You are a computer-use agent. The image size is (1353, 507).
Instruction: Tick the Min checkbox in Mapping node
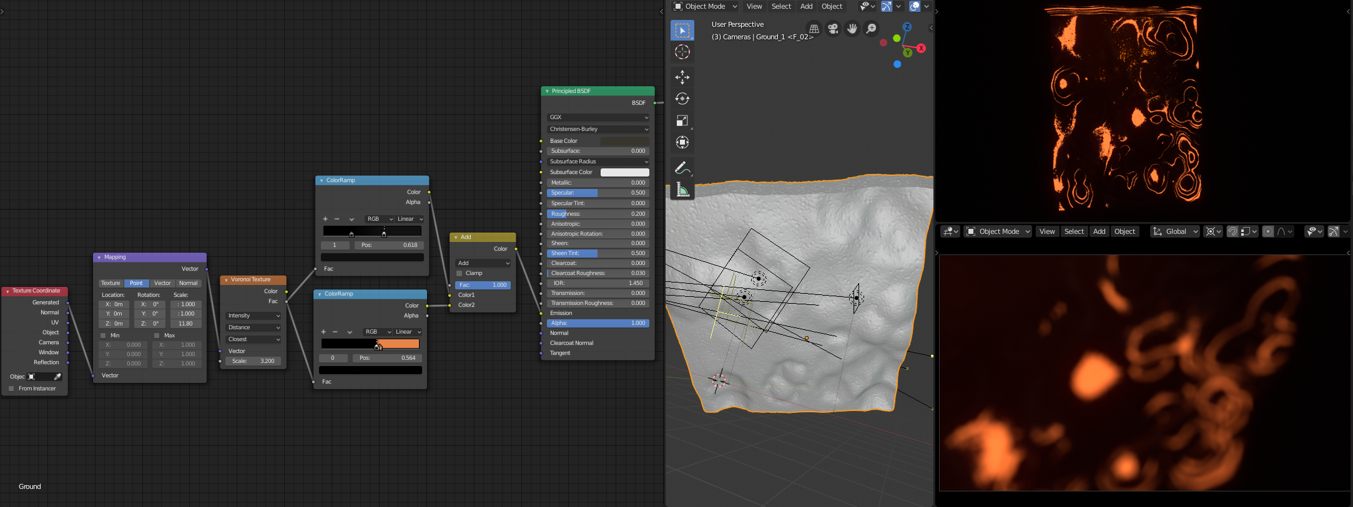click(x=103, y=336)
